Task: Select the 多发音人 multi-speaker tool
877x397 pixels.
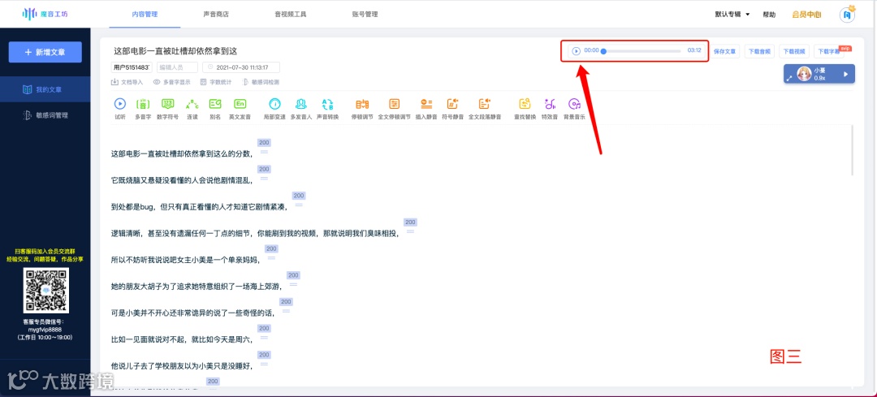Action: [x=301, y=103]
